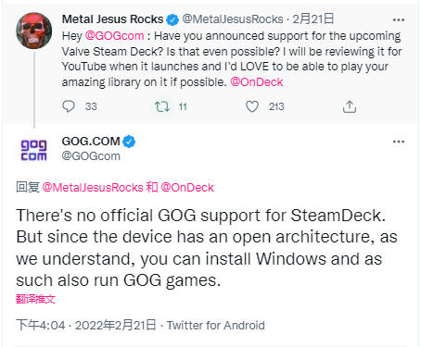Open the Twitter for Android source link
The width and height of the screenshot is (421, 347).
click(216, 326)
